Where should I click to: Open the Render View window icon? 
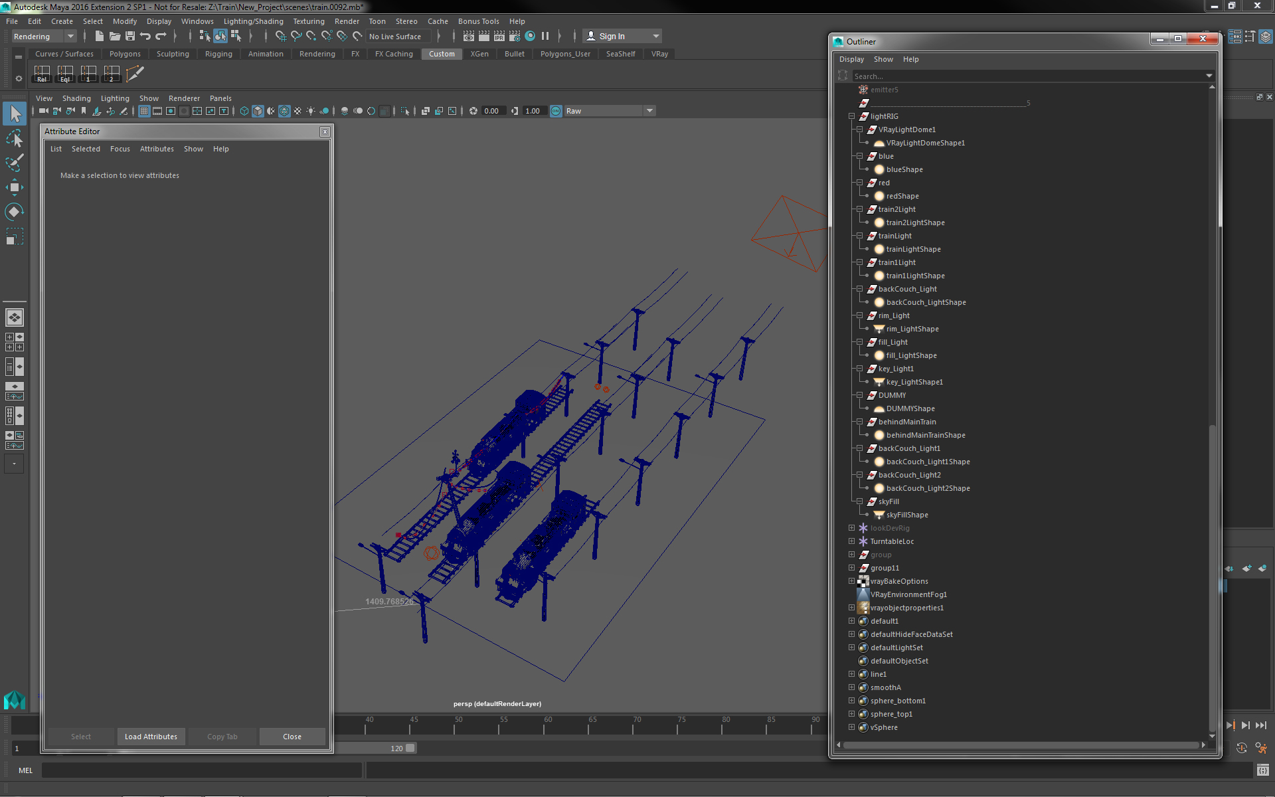click(469, 37)
